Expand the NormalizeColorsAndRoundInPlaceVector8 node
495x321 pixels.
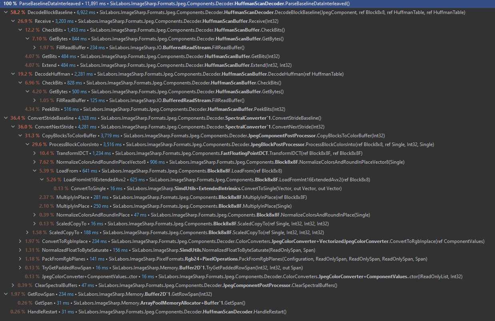(34, 162)
